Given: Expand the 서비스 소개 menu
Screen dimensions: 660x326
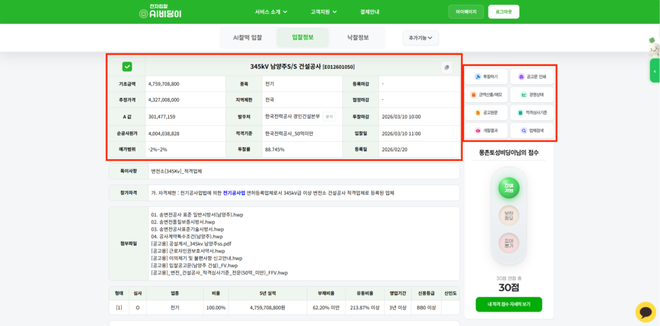Looking at the screenshot, I should (271, 12).
